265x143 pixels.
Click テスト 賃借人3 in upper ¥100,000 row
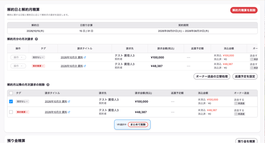tap(125, 56)
